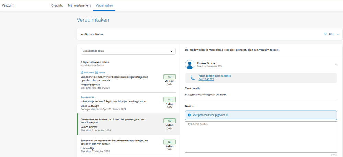
Task: Collapse Remco Timmer employee details chevron
Action: pyautogui.click(x=335, y=65)
